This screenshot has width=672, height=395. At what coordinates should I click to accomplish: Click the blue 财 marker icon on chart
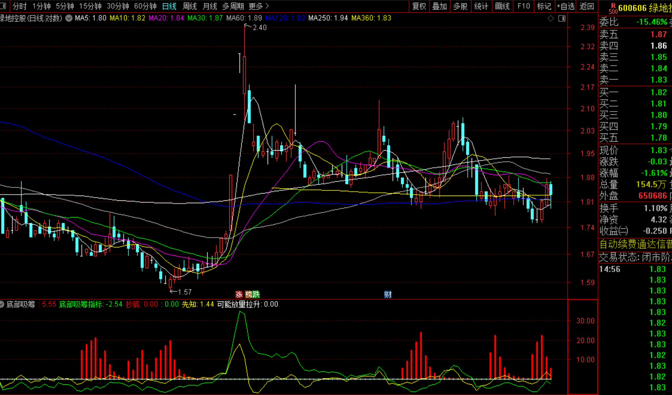[x=388, y=294]
